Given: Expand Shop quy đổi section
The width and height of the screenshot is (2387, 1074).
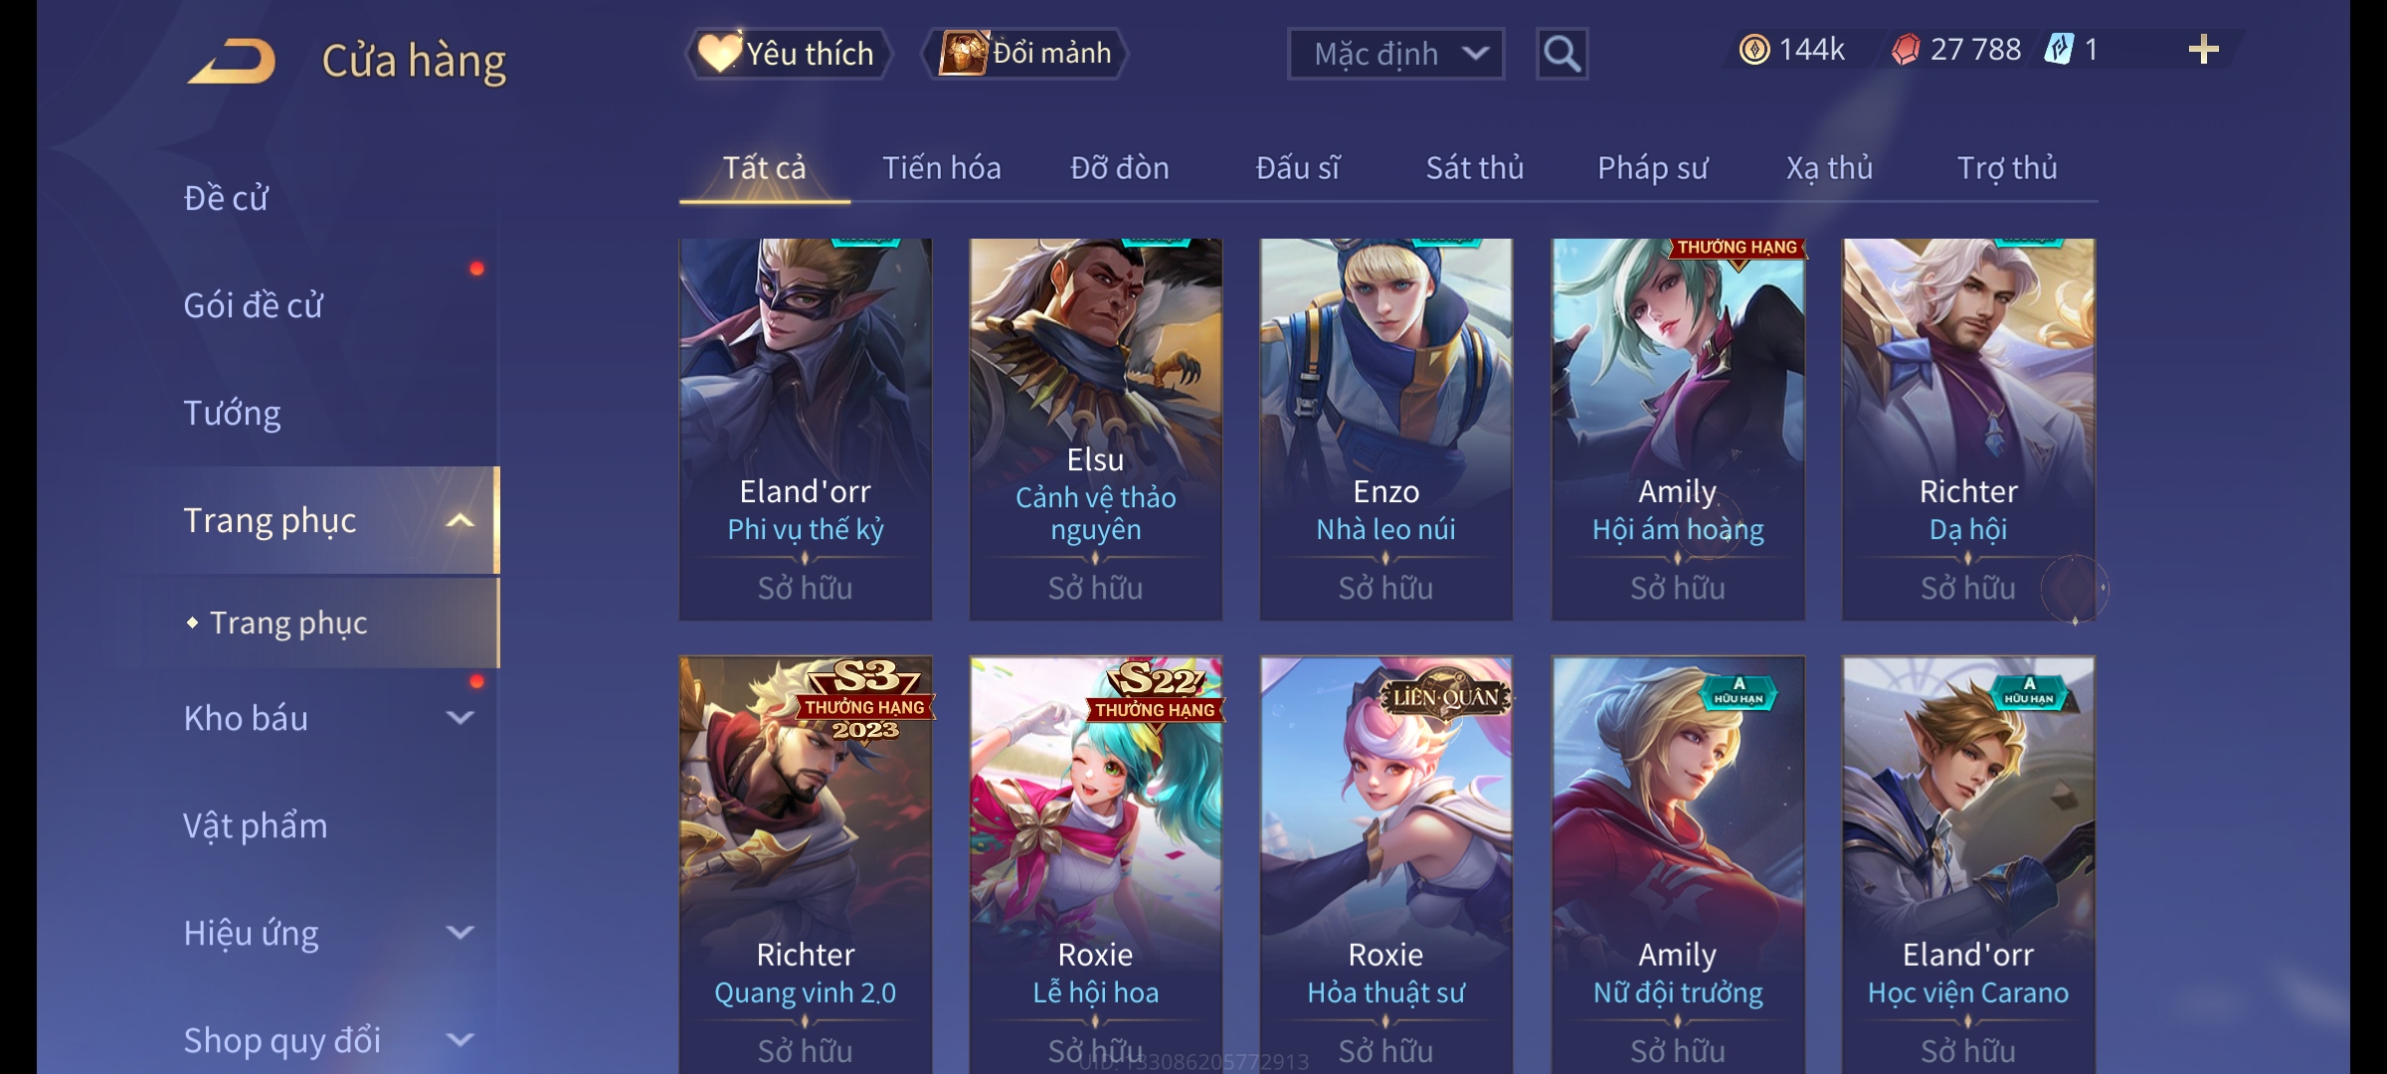Looking at the screenshot, I should pos(459,1040).
